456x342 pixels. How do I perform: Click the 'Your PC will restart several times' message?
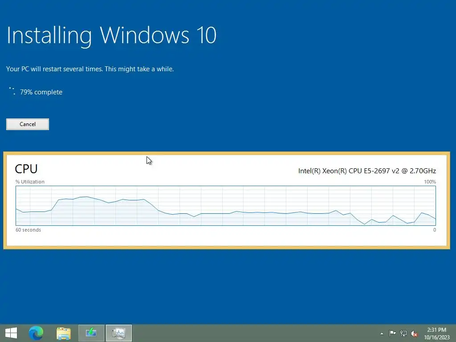tap(90, 69)
